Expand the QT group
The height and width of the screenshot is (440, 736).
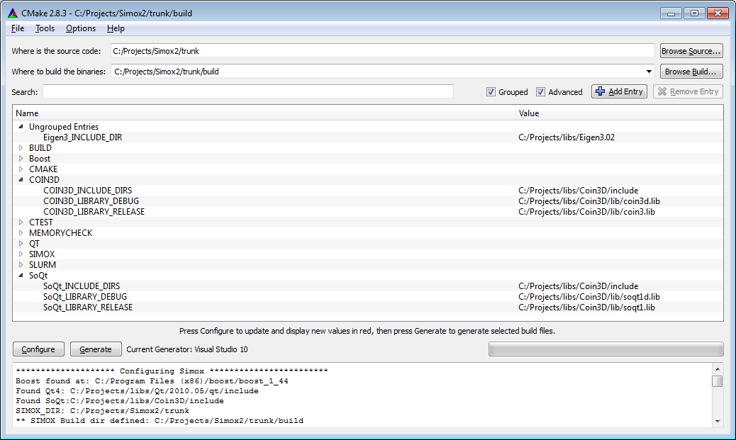[21, 244]
